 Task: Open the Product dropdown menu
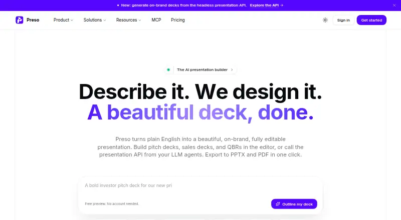pyautogui.click(x=63, y=20)
